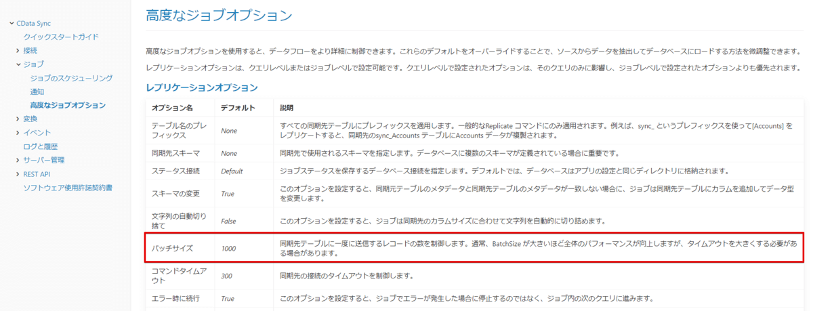Collapse the CData Sync tree root chevron
This screenshot has height=311, width=813.
[x=12, y=24]
